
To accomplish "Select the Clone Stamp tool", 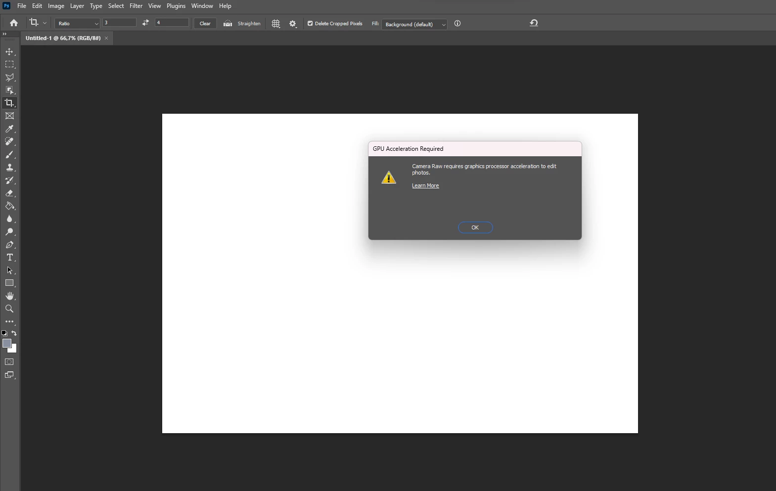I will (x=9, y=168).
